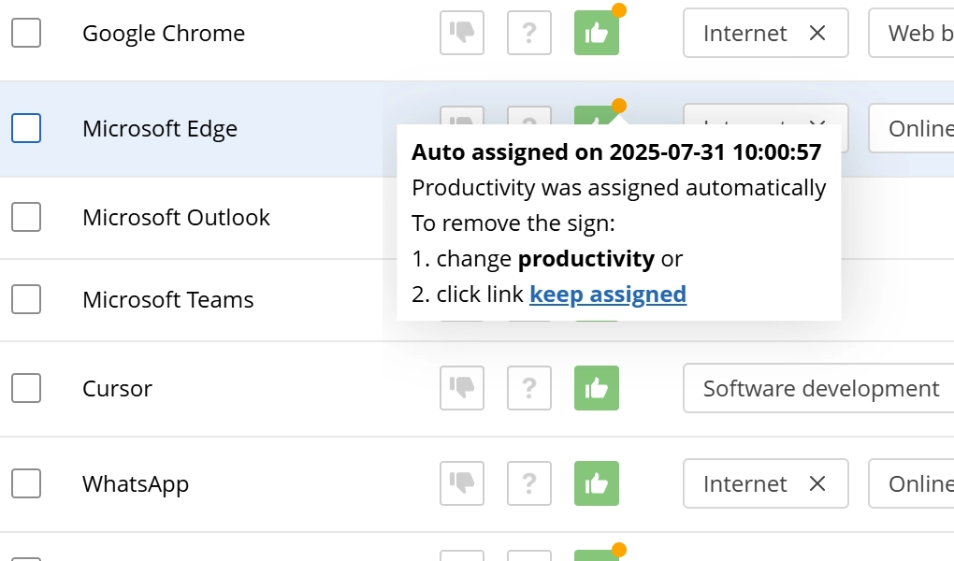Click the 'keep assigned' link in tooltip

(x=608, y=295)
